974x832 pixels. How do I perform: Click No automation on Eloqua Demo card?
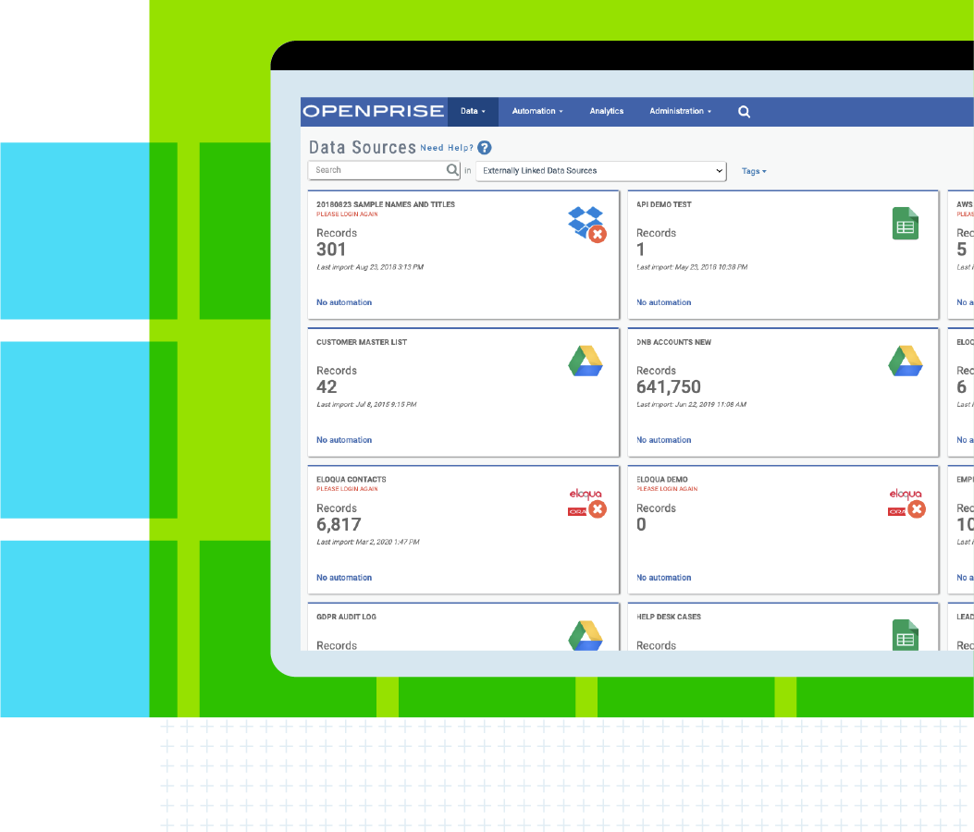click(x=663, y=578)
